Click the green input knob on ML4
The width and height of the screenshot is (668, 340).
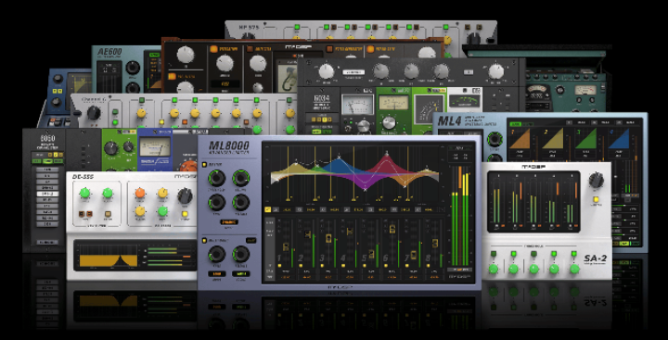point(495,139)
